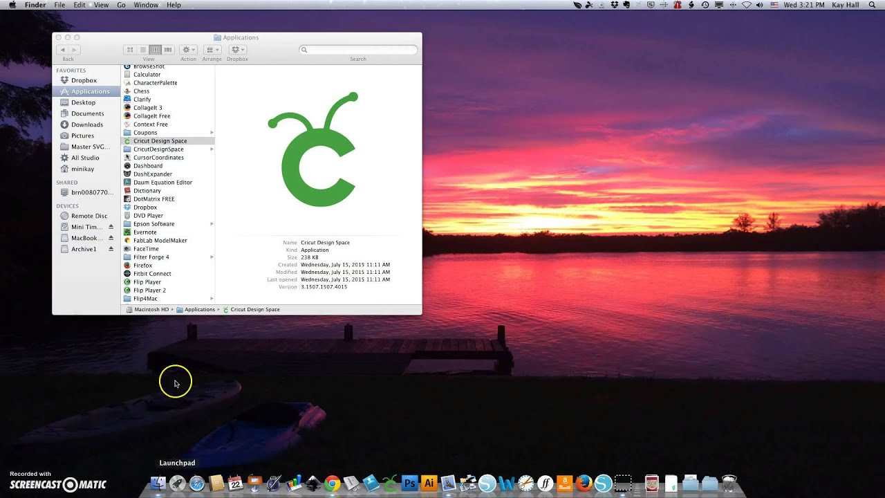Open Photoshop from the Dock
The width and height of the screenshot is (885, 498).
click(x=409, y=483)
